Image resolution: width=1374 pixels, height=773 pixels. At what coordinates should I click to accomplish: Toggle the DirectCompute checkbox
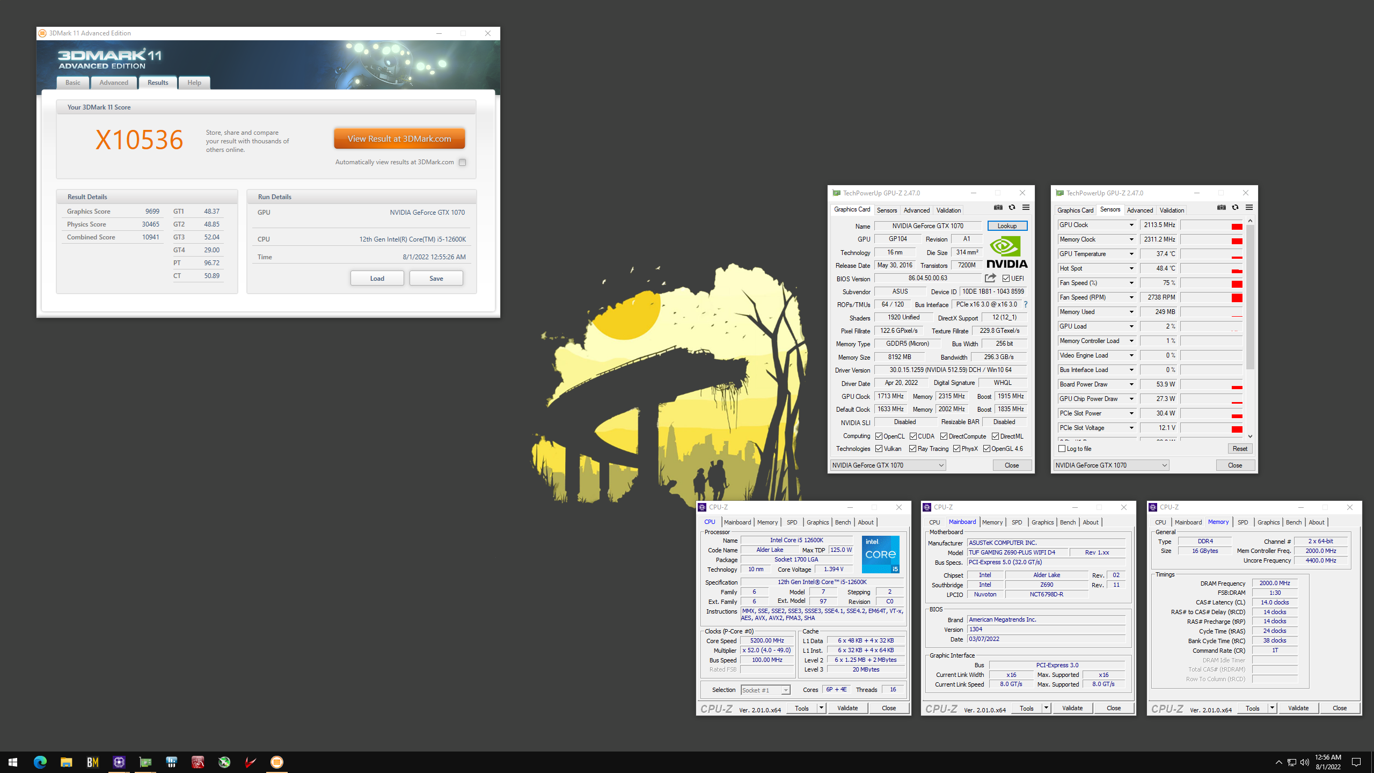[x=944, y=436]
